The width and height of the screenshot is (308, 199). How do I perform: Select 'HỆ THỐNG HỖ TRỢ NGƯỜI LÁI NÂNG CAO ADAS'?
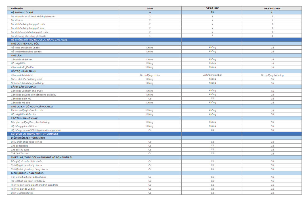coord(39,40)
